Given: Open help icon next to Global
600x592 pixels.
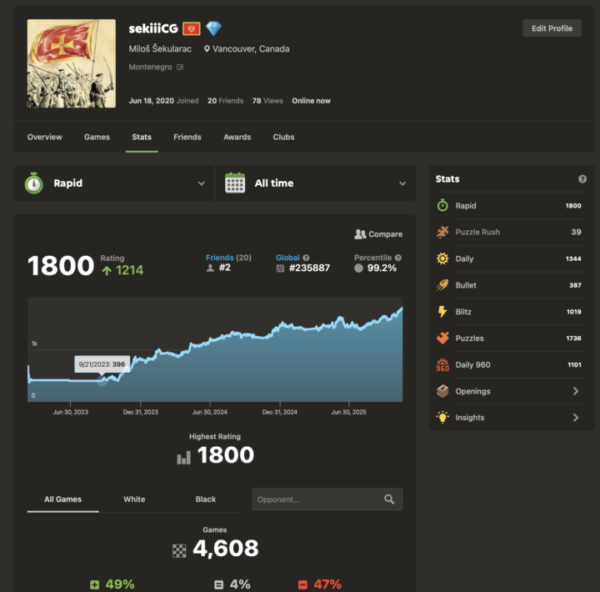Looking at the screenshot, I should (x=306, y=258).
